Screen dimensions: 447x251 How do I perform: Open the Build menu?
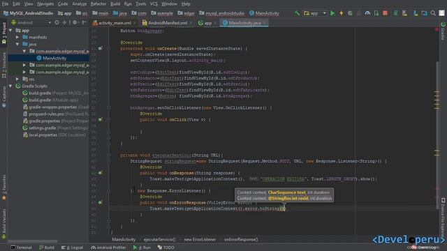[115, 4]
